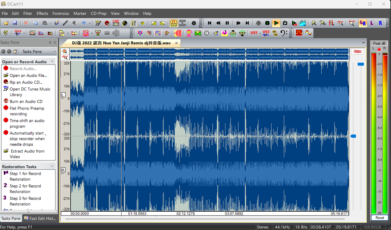Close the wav file document tab
This screenshot has height=230, width=391.
tap(177, 43)
